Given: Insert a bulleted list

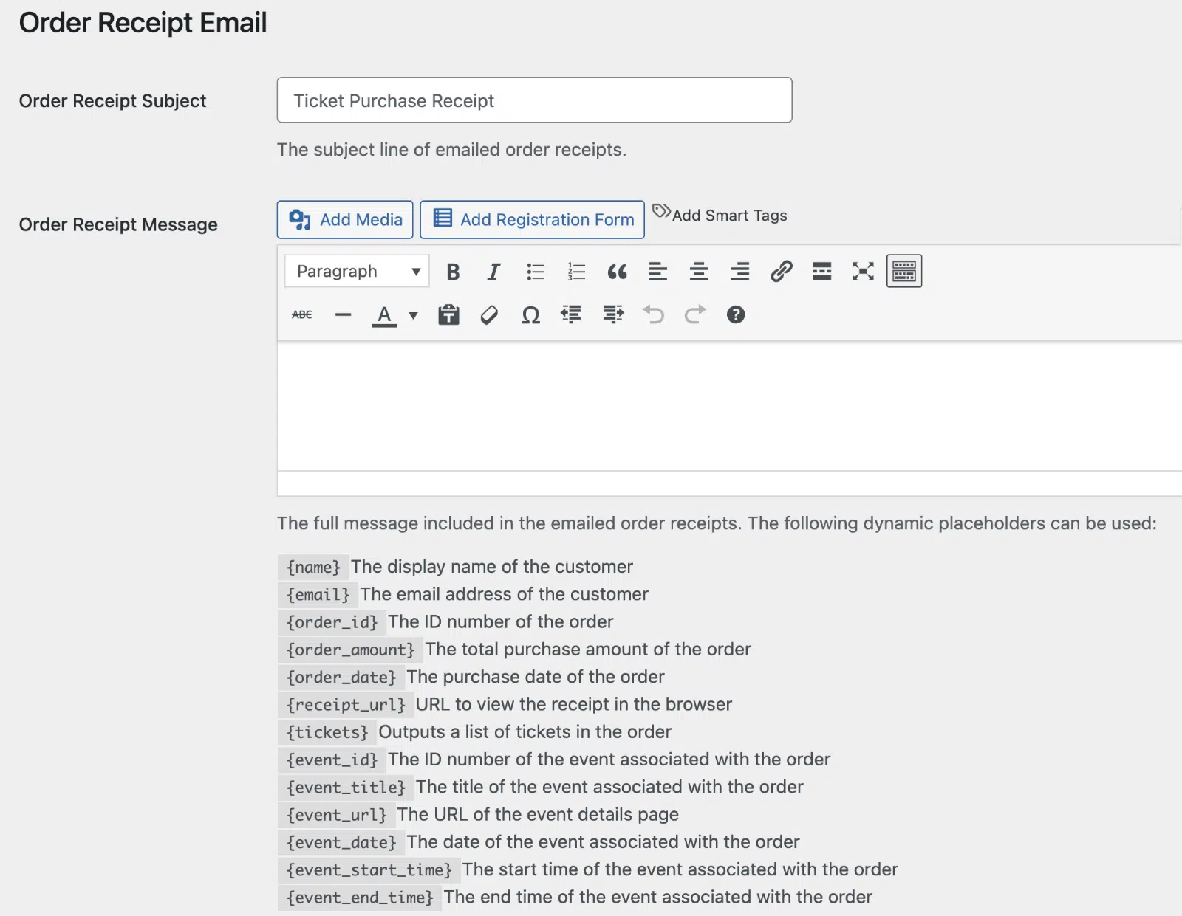Looking at the screenshot, I should [535, 272].
